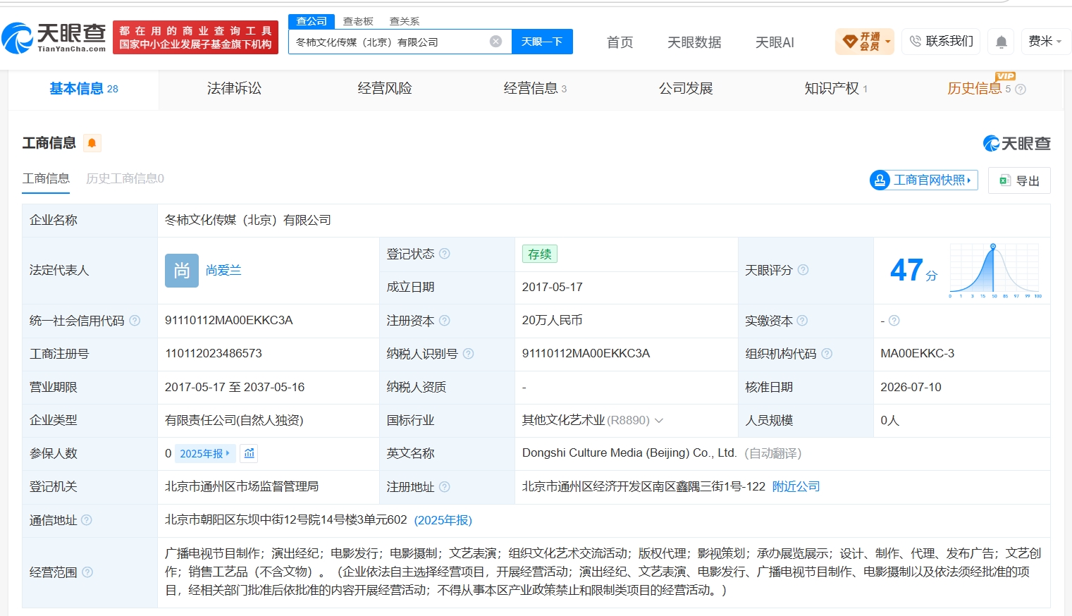
Task: Select the 查关系 search tab
Action: tap(405, 21)
